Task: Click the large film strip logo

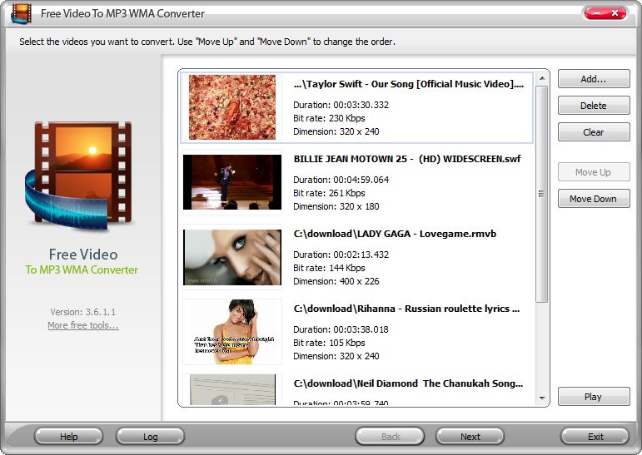Action: click(81, 176)
